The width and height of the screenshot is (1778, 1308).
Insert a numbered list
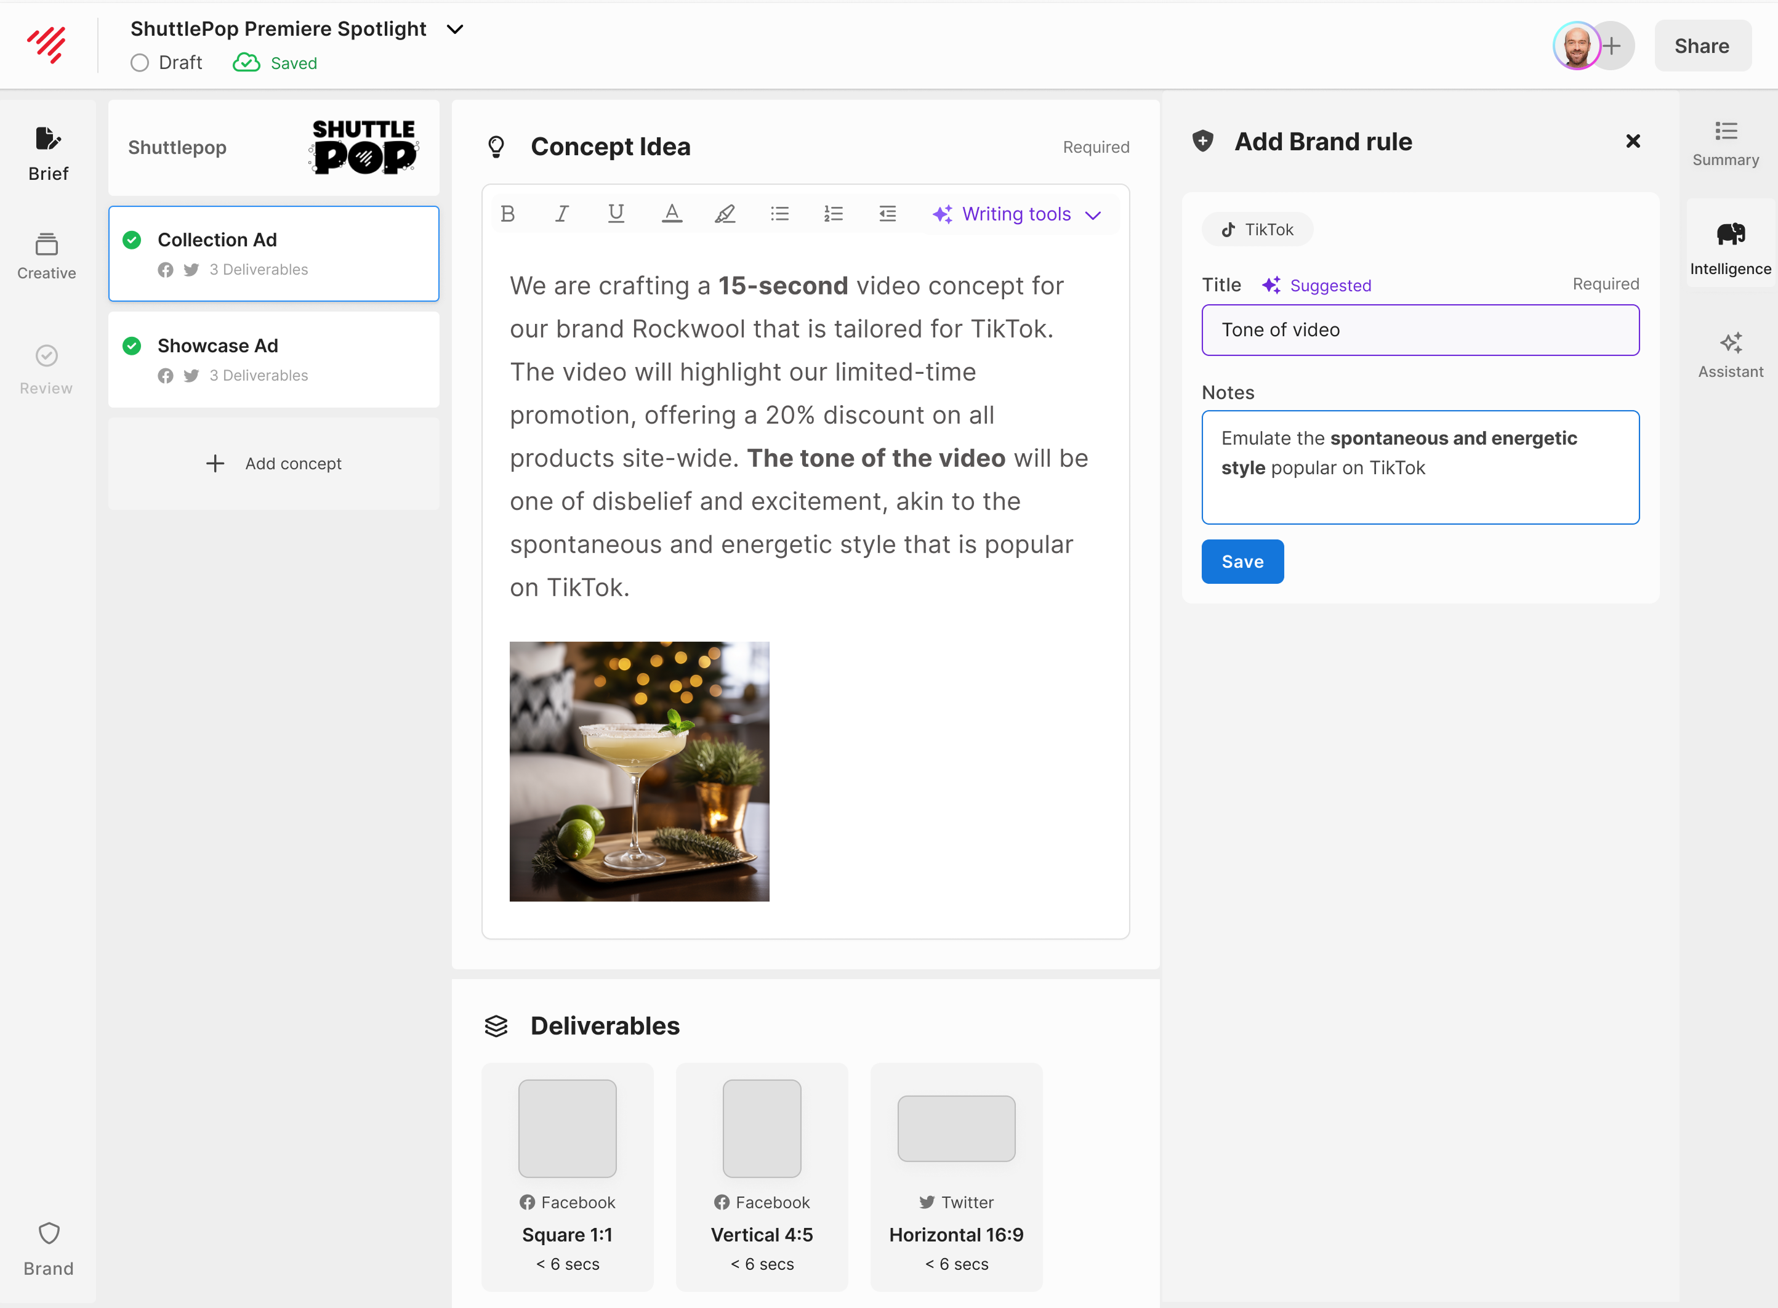coord(833,214)
